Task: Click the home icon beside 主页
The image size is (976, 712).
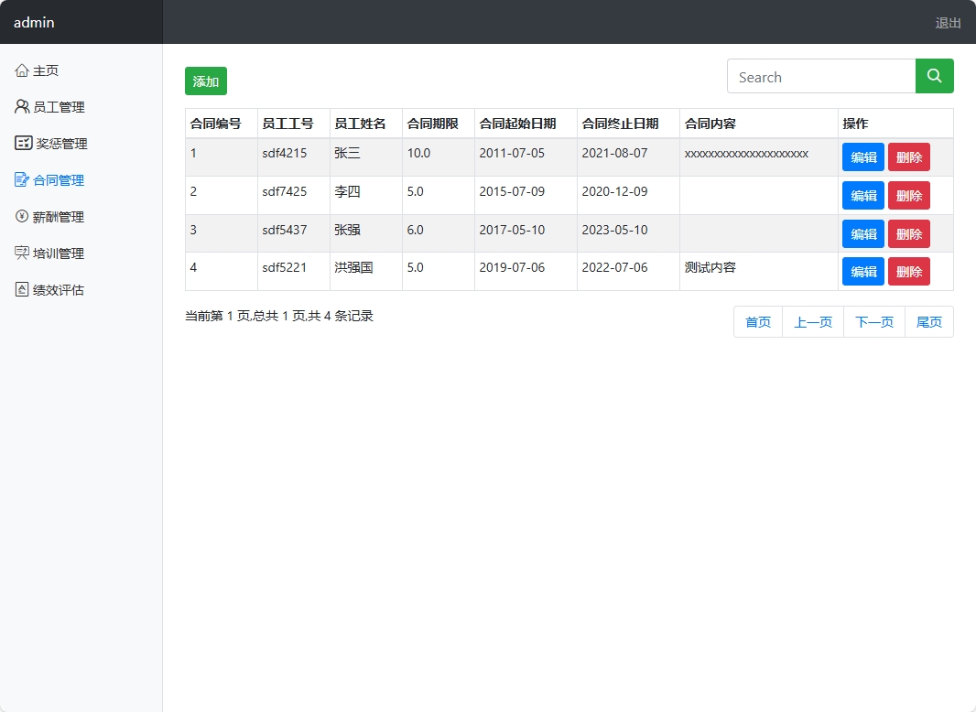Action: (x=22, y=70)
